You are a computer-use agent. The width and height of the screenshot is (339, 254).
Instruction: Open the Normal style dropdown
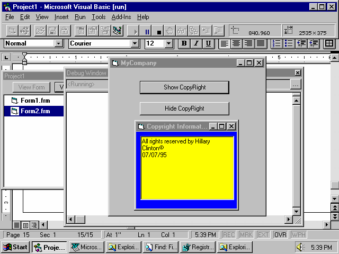tap(59, 43)
